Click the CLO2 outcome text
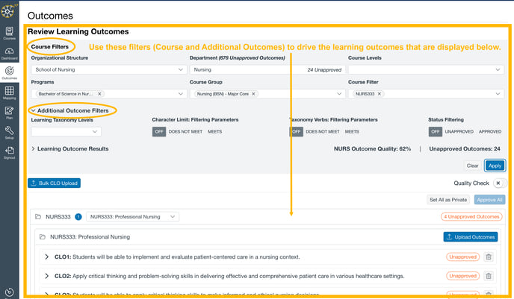The image size is (514, 299). 229,276
